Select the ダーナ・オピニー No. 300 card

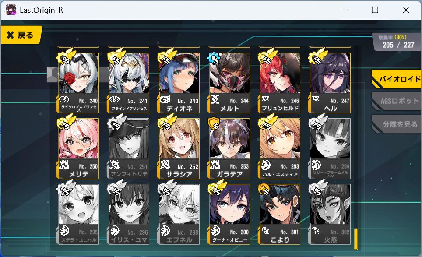pos(229,214)
